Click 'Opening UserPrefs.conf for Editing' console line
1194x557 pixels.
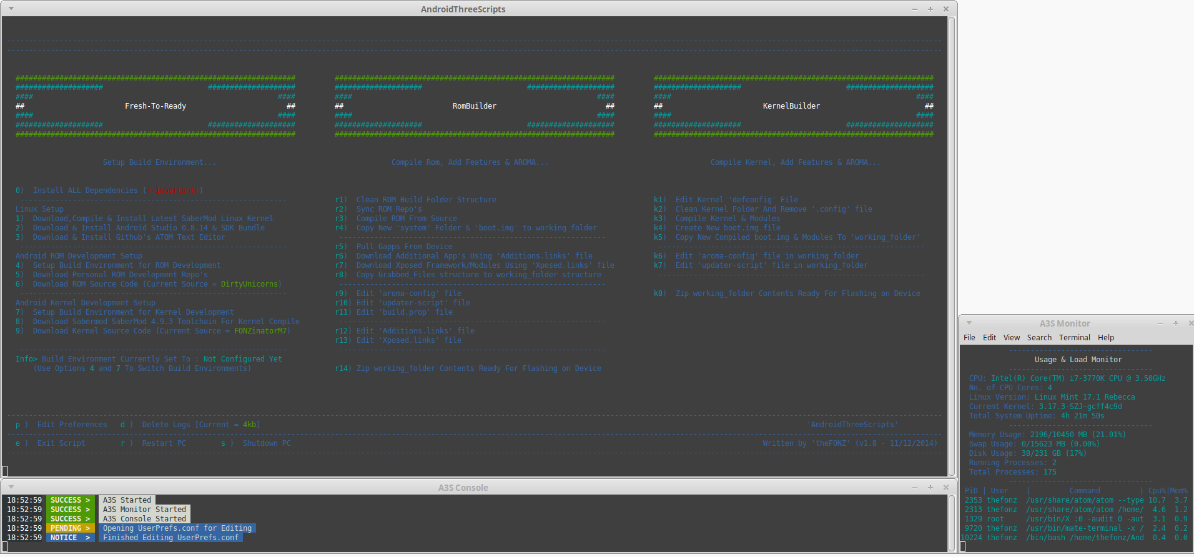(x=177, y=528)
